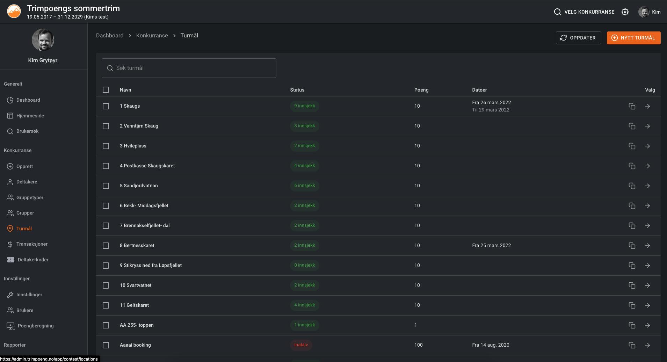Open the Kim user menu
Viewport: 667px width, 362px height.
[x=650, y=12]
